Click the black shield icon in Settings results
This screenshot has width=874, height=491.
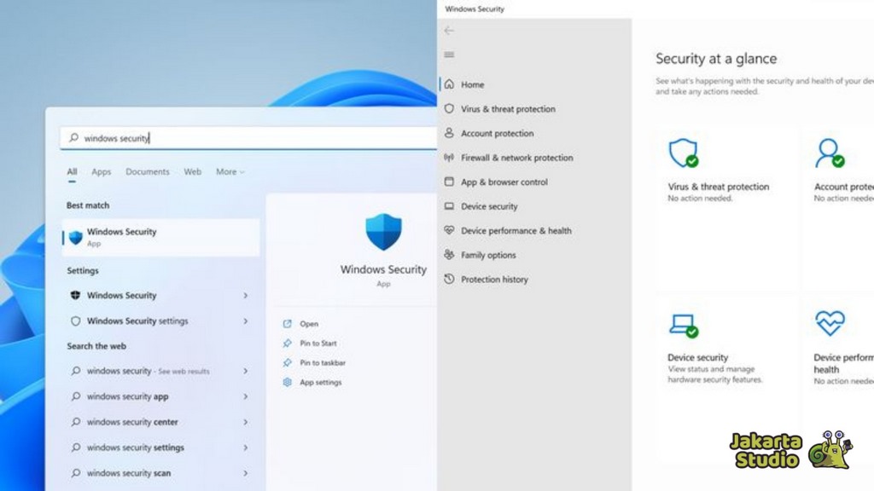pos(75,295)
